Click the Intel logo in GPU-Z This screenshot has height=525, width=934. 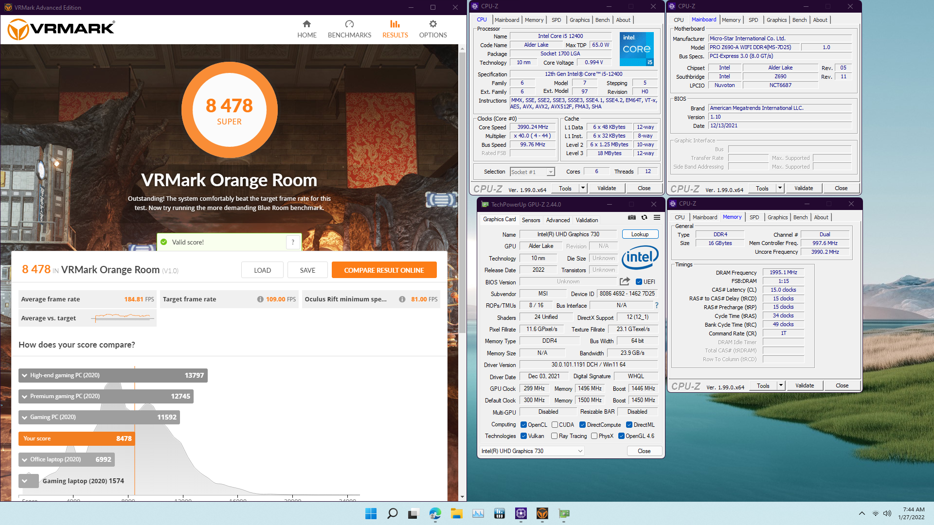coord(640,258)
